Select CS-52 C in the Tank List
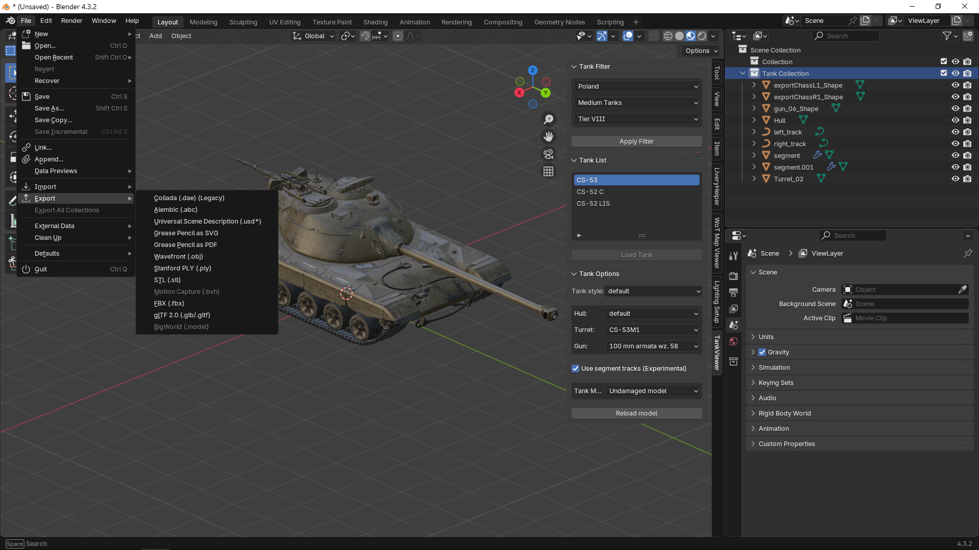 (590, 191)
